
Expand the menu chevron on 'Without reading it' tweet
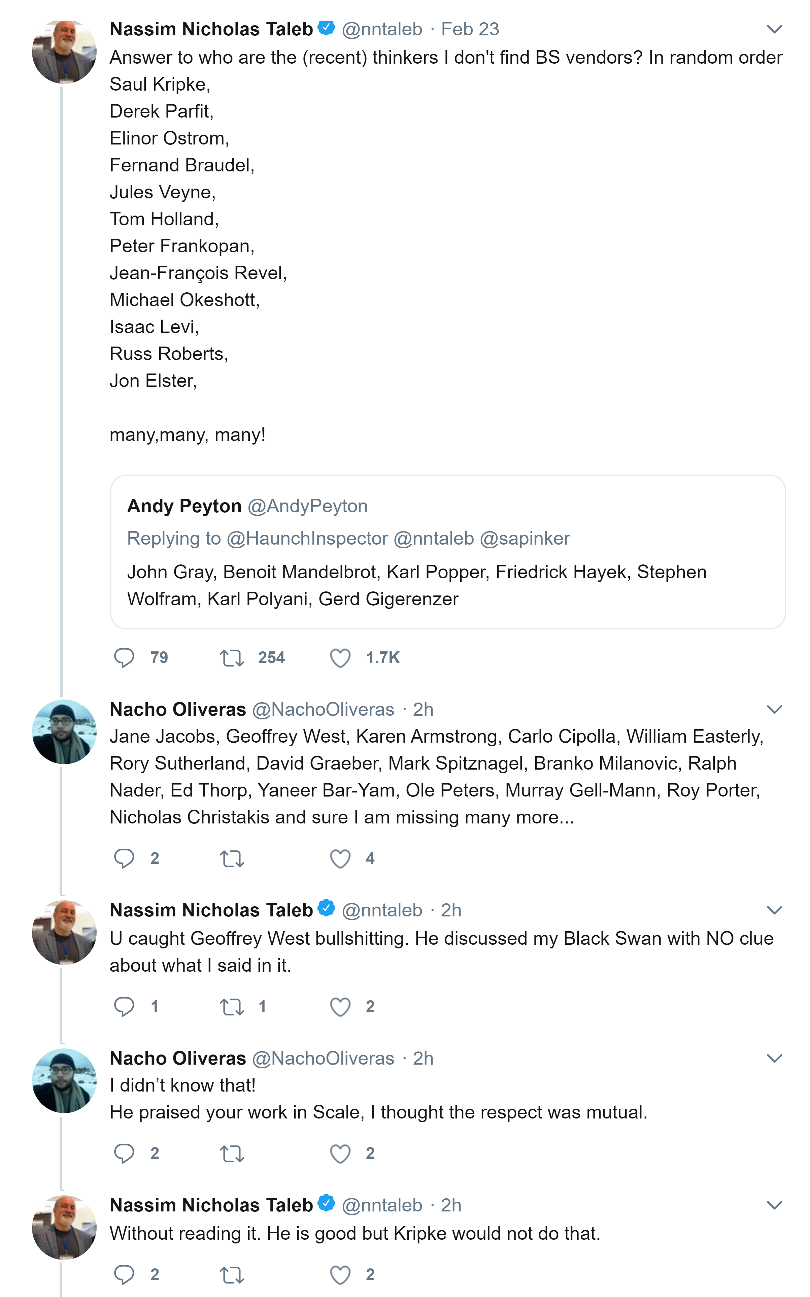775,1205
